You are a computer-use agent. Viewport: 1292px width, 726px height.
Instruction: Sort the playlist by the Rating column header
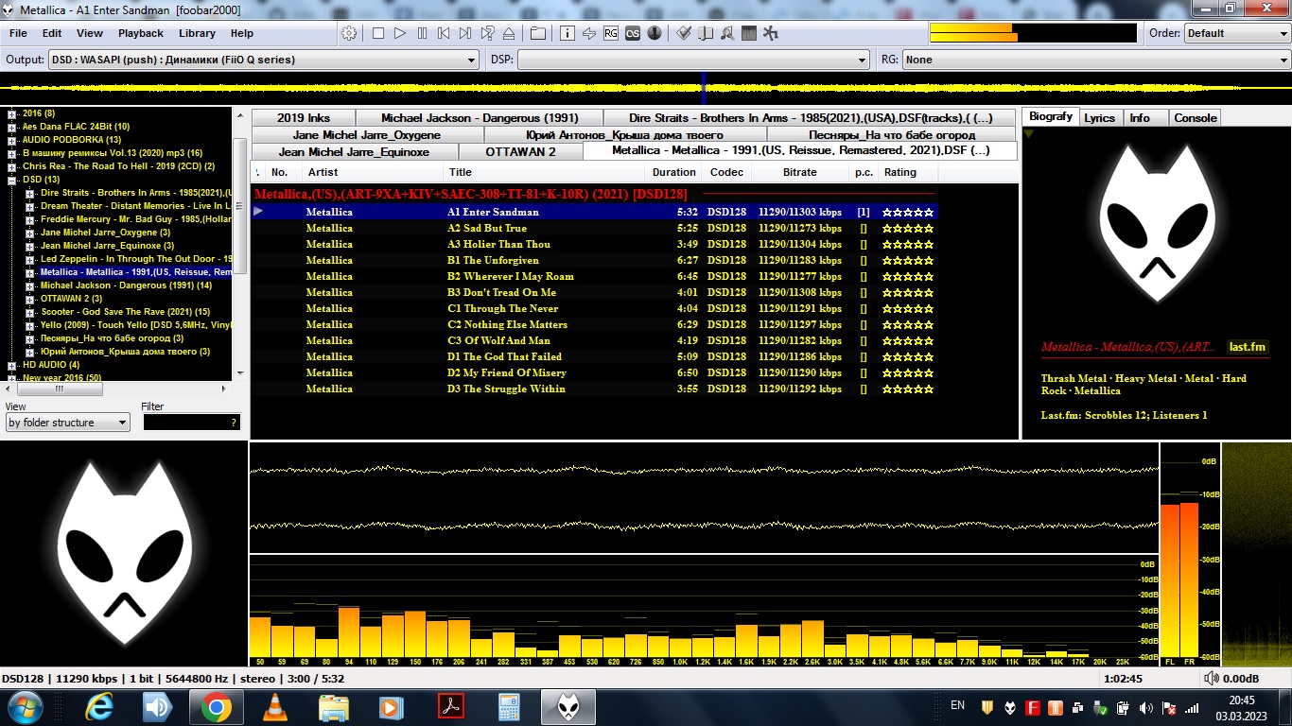click(907, 172)
